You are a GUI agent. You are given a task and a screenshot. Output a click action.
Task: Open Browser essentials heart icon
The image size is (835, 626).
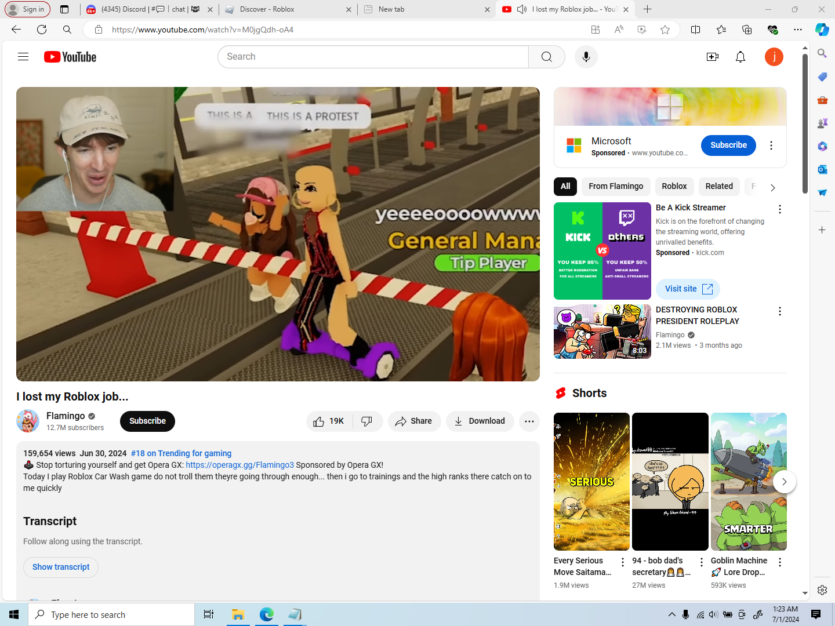(772, 30)
